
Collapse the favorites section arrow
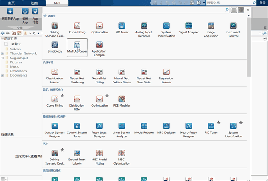click(249, 16)
